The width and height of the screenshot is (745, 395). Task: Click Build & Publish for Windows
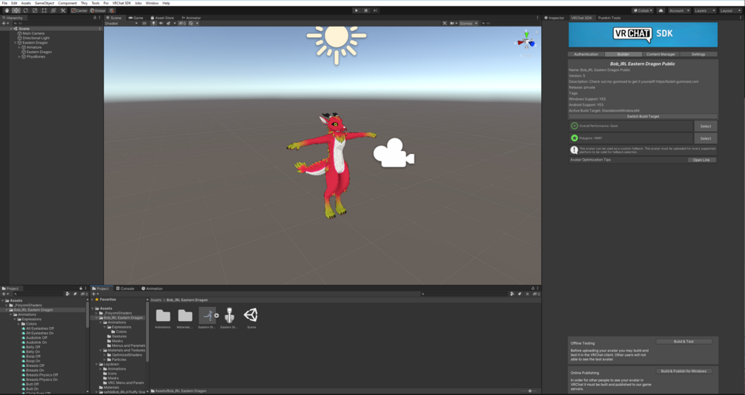(683, 371)
